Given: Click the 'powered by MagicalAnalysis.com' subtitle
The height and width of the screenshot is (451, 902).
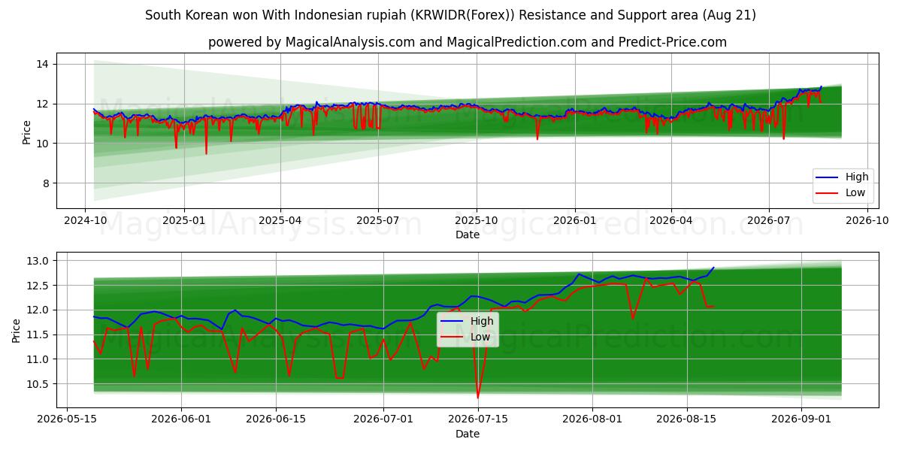Looking at the screenshot, I should point(468,42).
